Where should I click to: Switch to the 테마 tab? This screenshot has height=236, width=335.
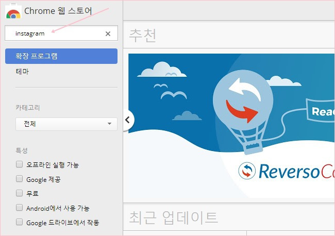click(x=22, y=71)
